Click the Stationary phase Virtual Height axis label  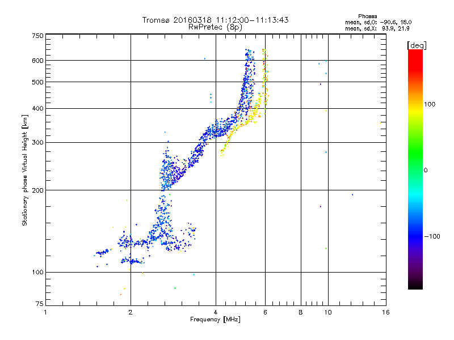coord(24,171)
